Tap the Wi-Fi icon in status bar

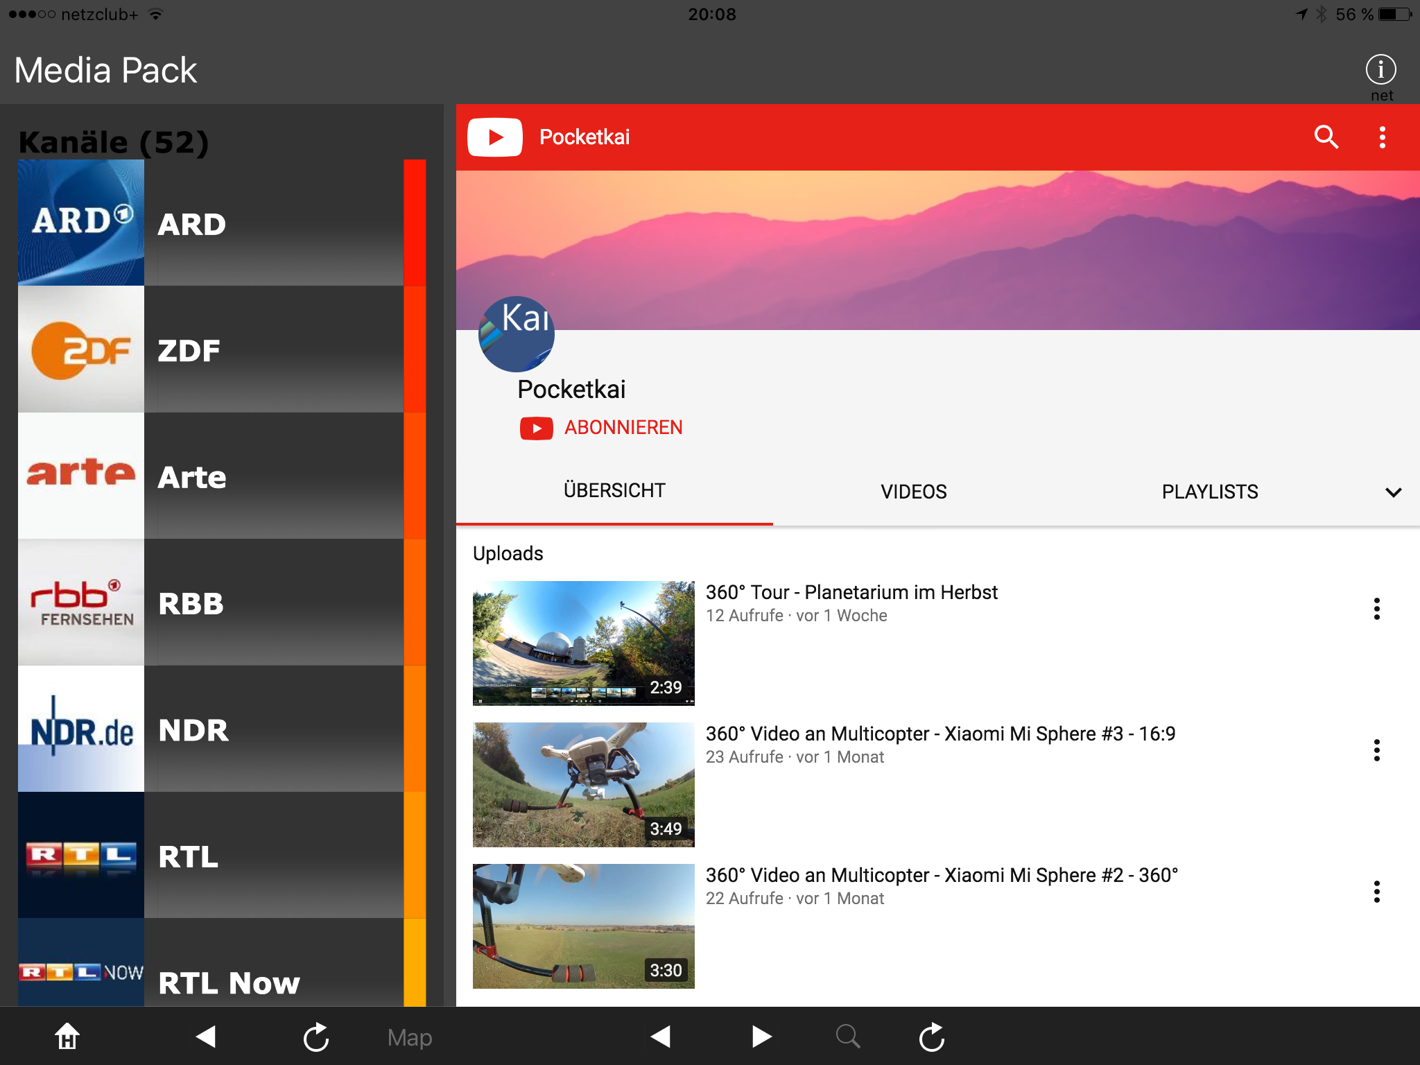pyautogui.click(x=156, y=14)
